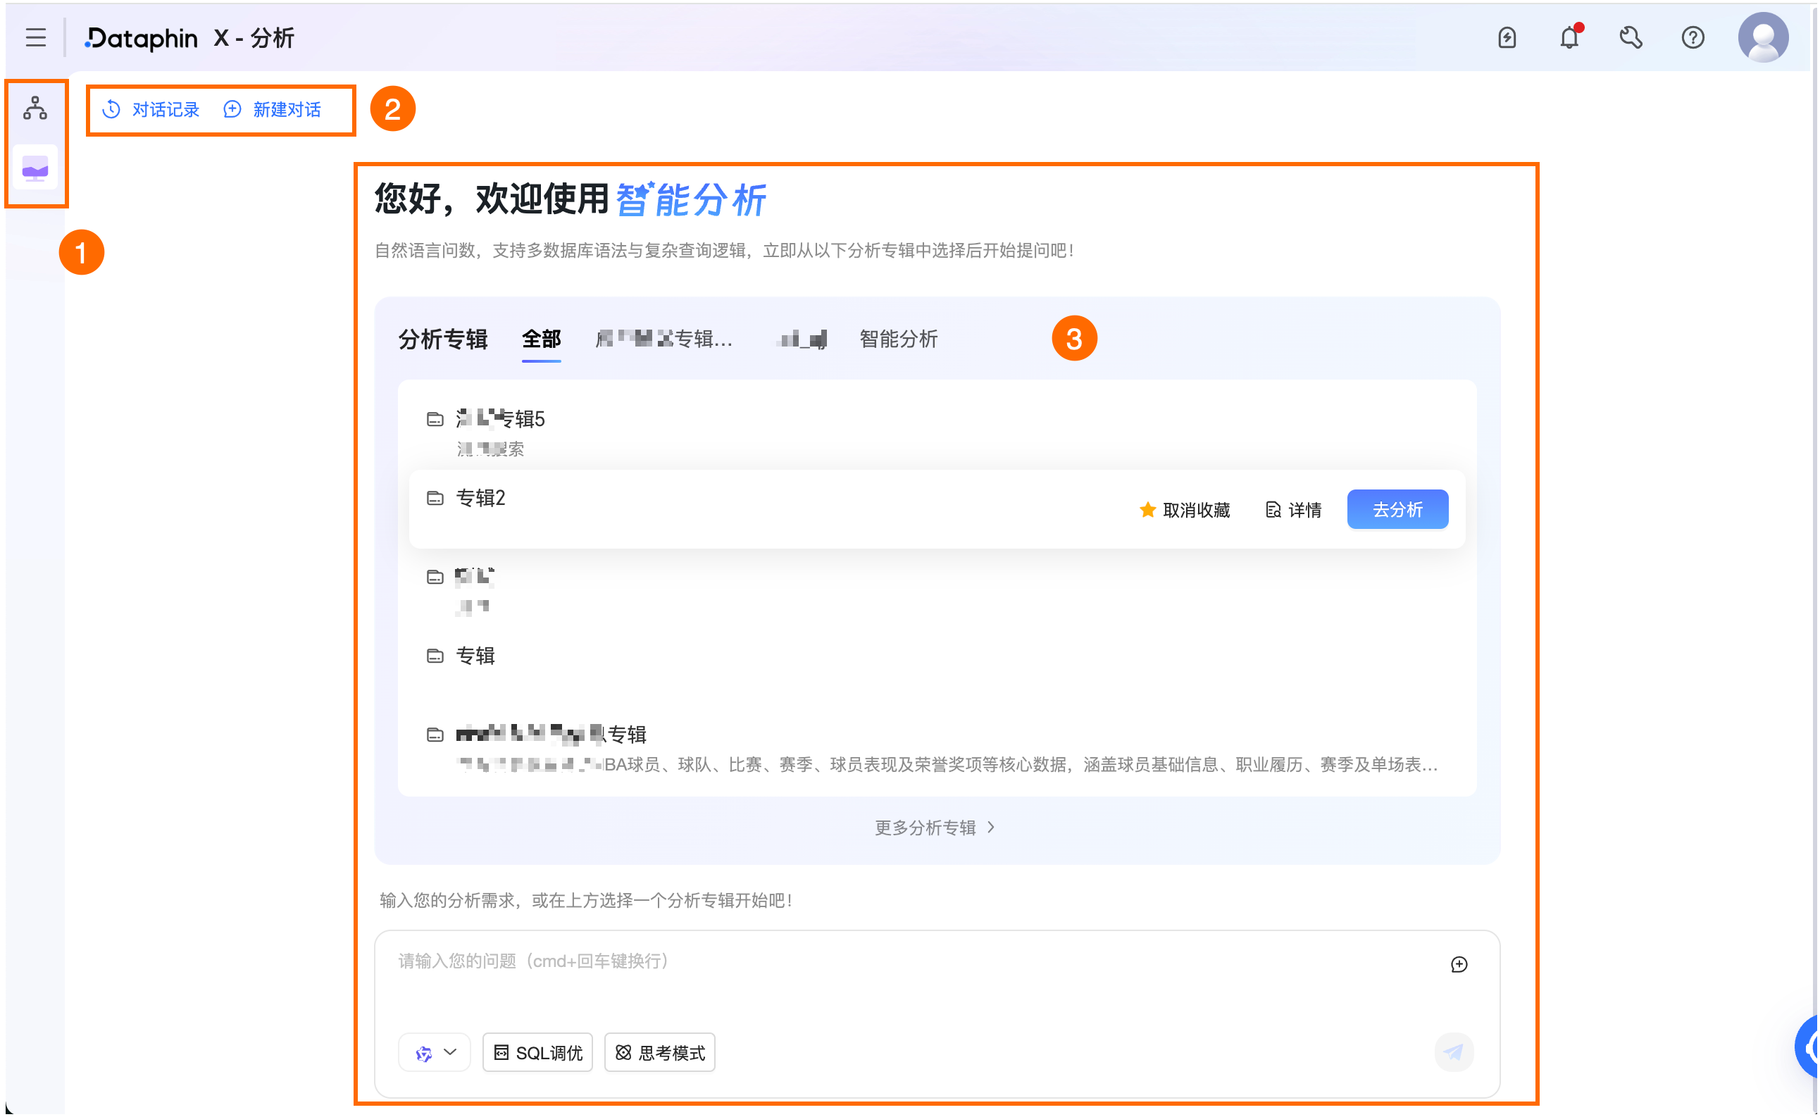Open the help question mark icon
Viewport: 1820px width, 1117px height.
click(x=1693, y=37)
